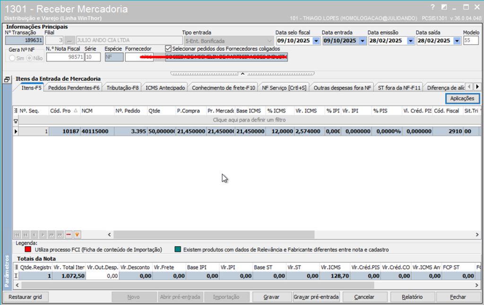Switch to the Tributação-F8 tab
484x305 pixels.
point(122,87)
